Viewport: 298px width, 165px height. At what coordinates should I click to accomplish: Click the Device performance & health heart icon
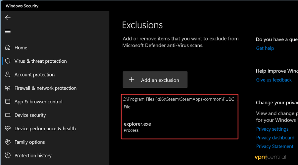pos(8,129)
